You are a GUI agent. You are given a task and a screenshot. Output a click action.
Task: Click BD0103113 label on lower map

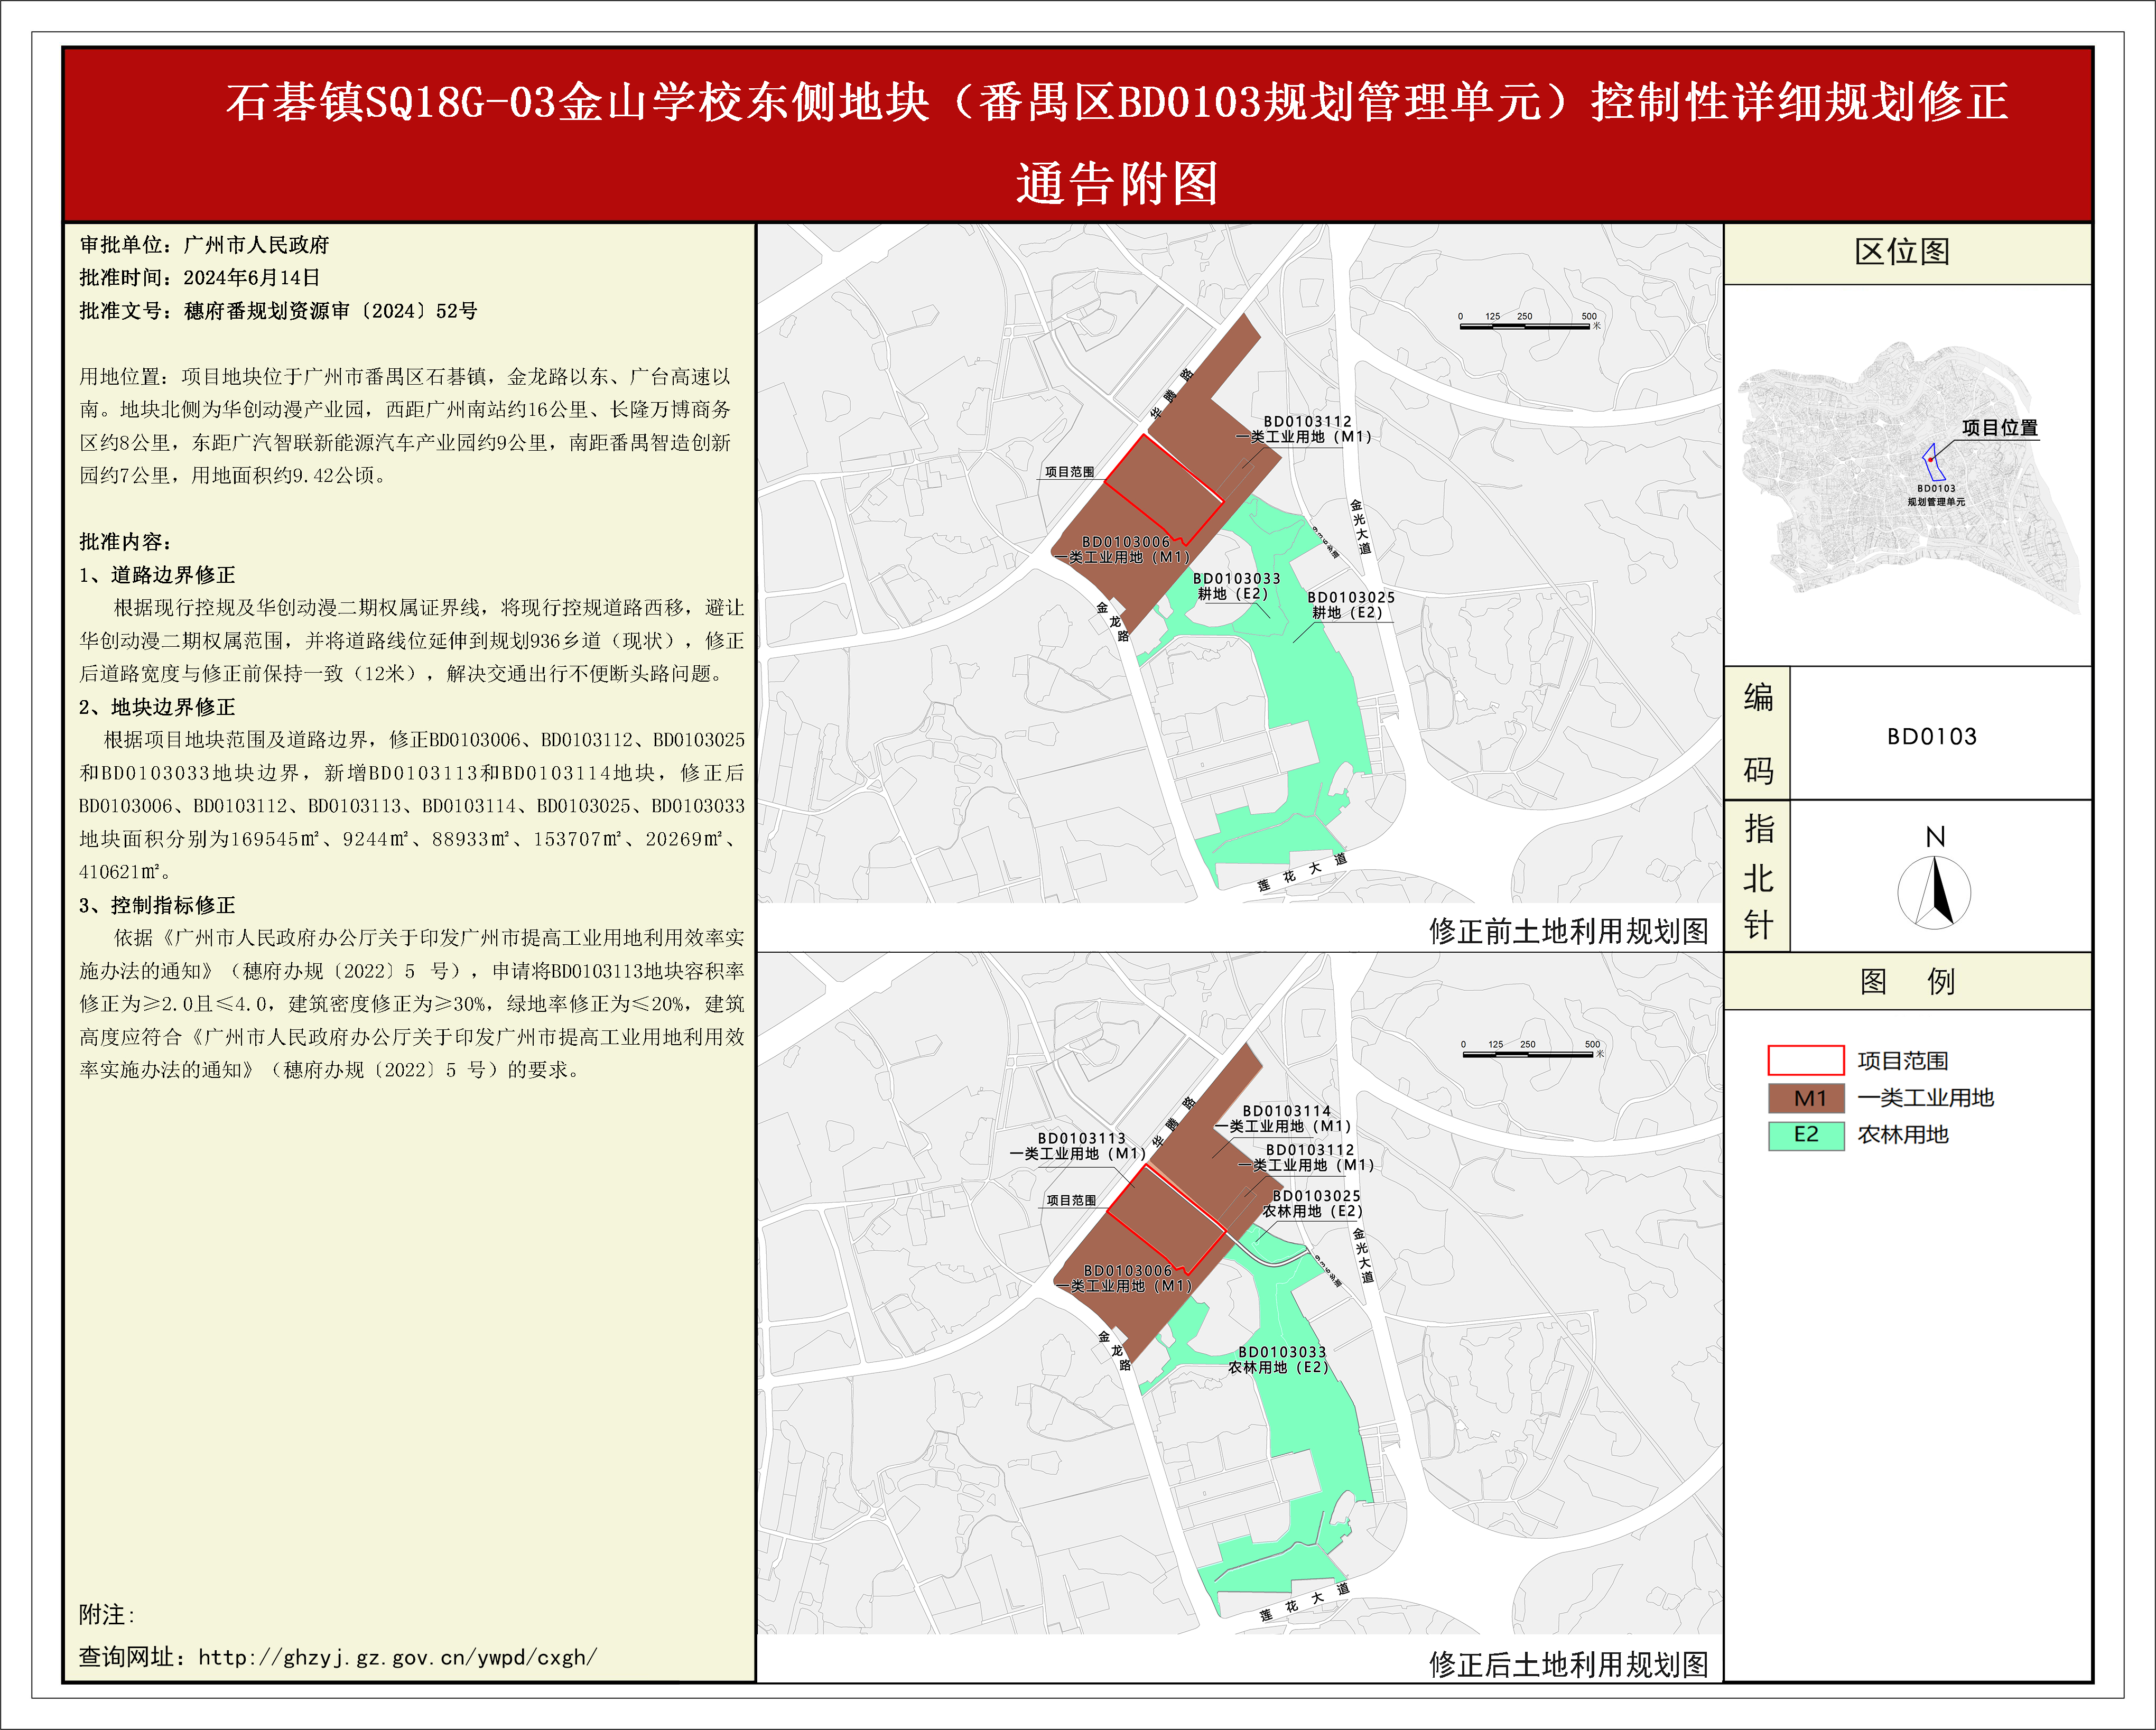point(1081,1138)
